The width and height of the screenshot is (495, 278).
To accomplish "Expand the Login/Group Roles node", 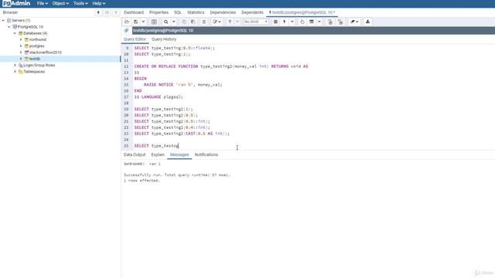I will [x=15, y=65].
